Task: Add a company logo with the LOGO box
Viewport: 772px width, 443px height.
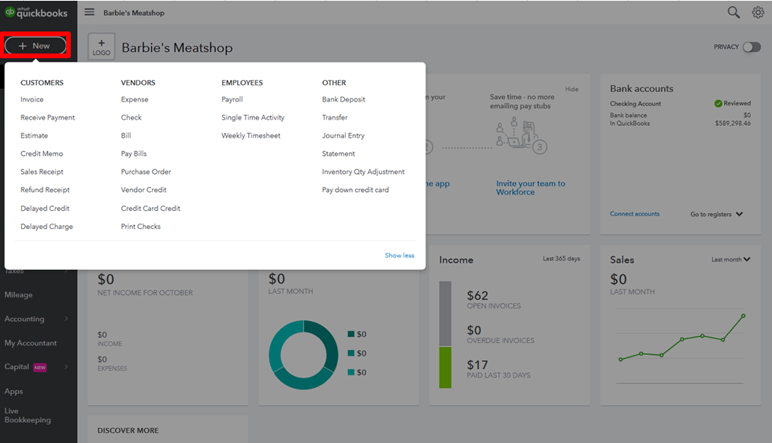Action: tap(102, 46)
